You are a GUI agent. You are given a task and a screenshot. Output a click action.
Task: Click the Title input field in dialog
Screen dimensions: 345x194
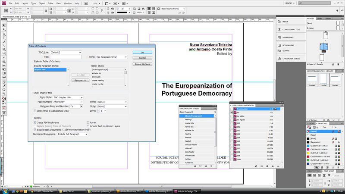tap(66, 57)
